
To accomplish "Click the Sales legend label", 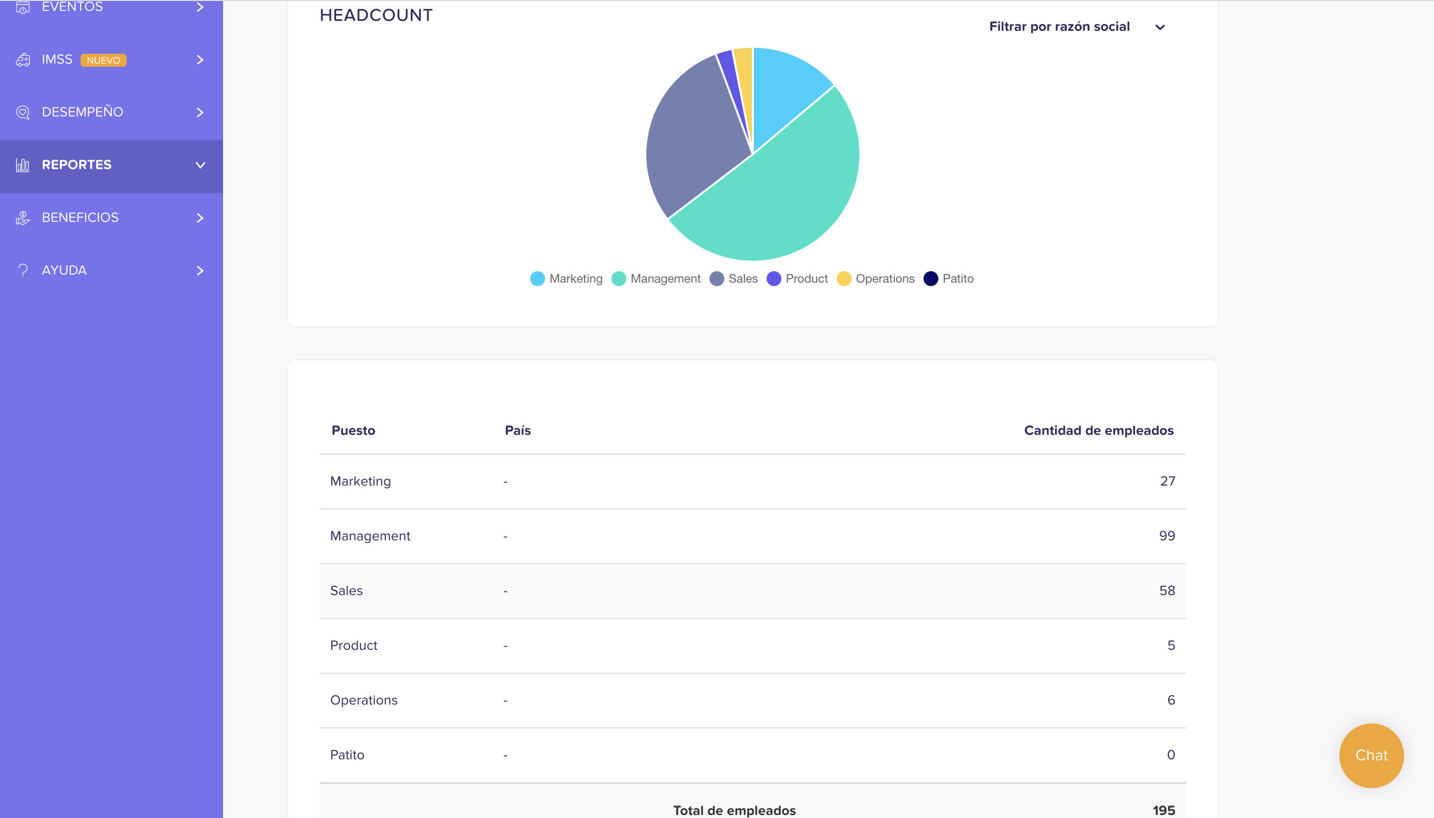I will [743, 279].
